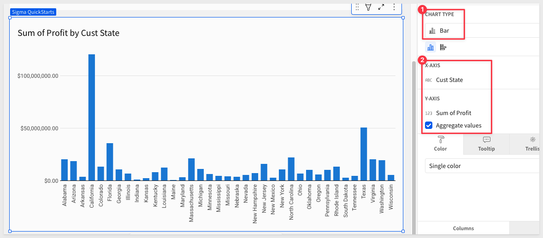543x238 pixels.
Task: Switch to the Color tab
Action: pos(441,144)
